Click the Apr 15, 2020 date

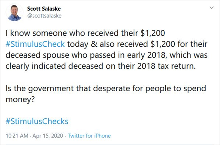[49, 136]
